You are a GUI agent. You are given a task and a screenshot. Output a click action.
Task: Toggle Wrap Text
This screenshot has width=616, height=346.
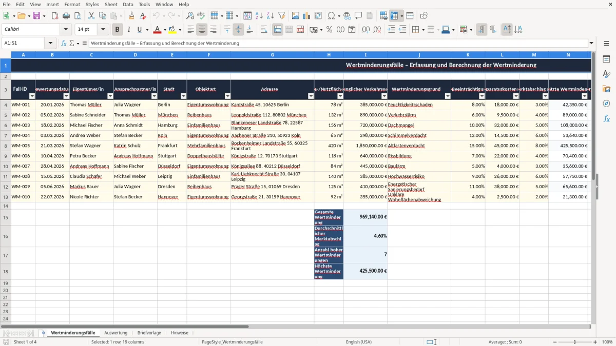(x=264, y=30)
